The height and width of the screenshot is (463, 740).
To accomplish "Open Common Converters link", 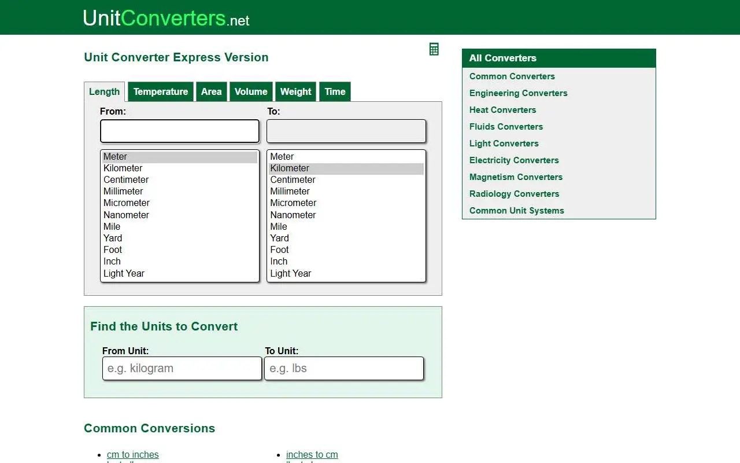I will (512, 76).
